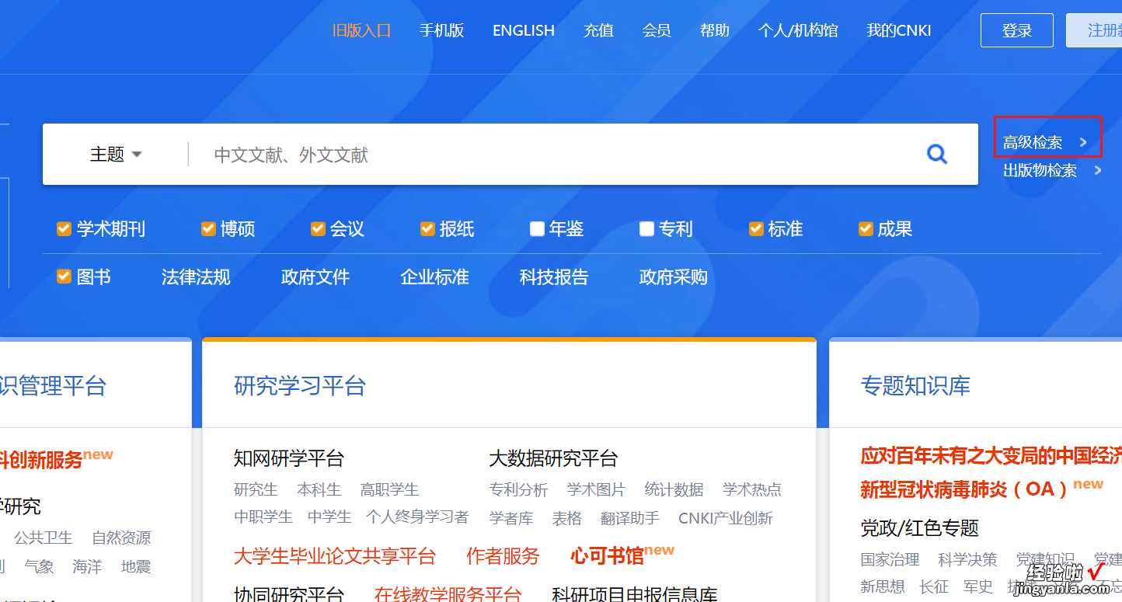
Task: Click the 高职学生 link
Action: click(389, 489)
